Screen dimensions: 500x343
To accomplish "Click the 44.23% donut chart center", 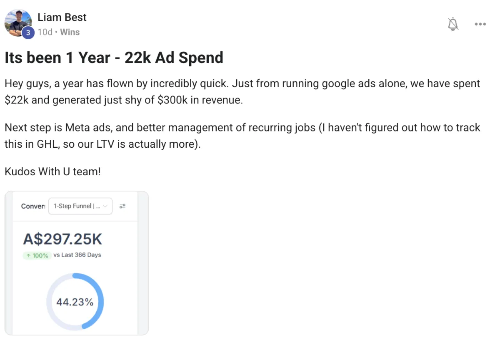I will click(x=75, y=302).
